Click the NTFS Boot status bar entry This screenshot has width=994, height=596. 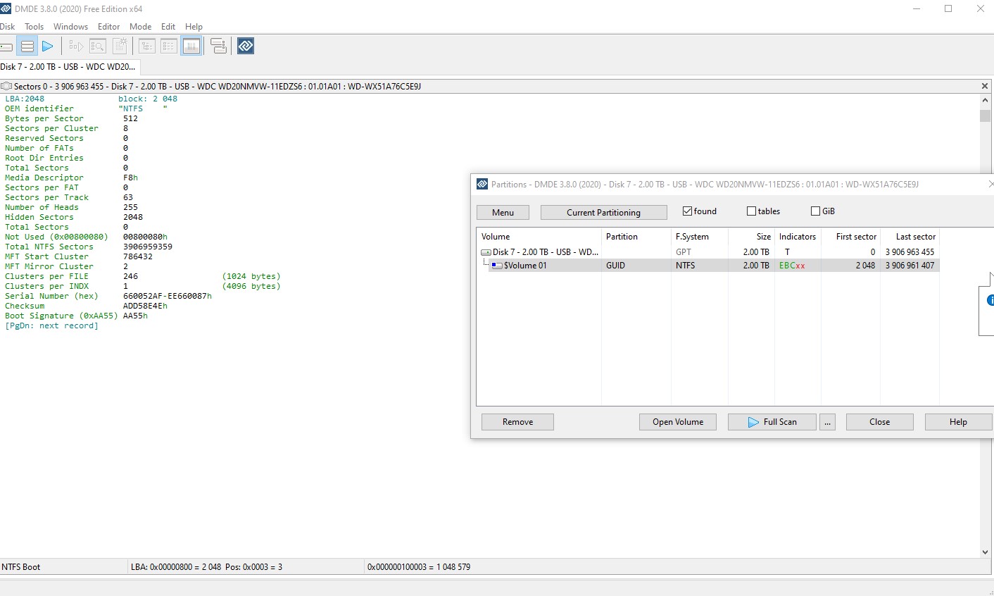[x=21, y=567]
